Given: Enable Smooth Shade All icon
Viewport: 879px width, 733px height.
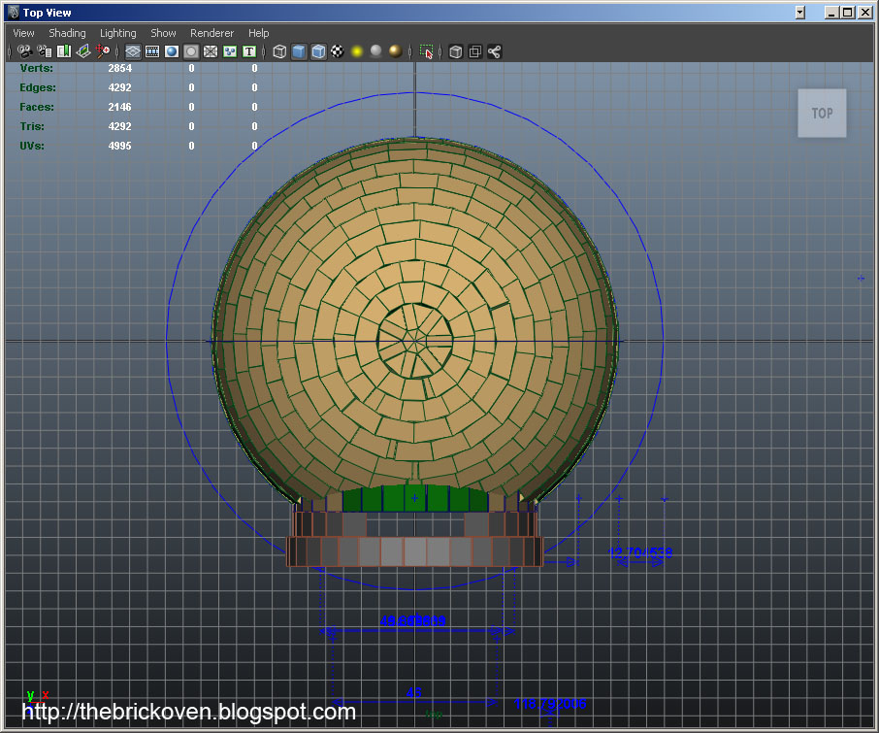Looking at the screenshot, I should (x=299, y=51).
